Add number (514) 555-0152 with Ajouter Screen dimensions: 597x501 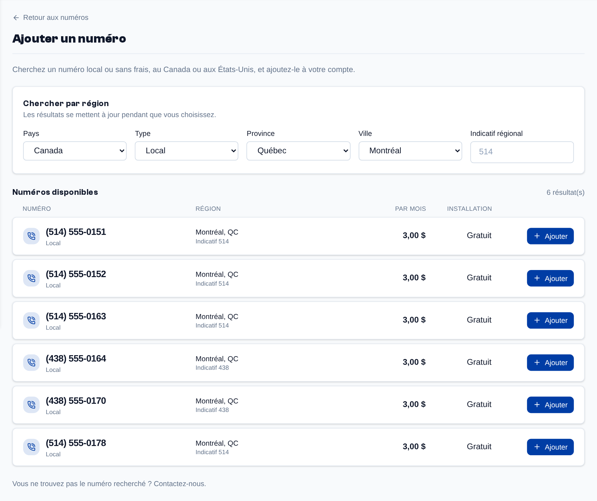[550, 278]
